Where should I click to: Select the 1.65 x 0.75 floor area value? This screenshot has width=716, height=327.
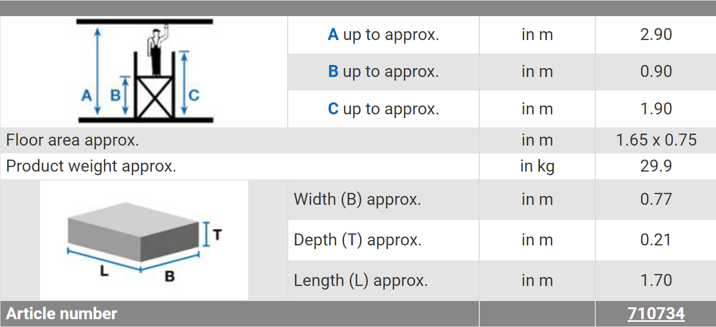pyautogui.click(x=656, y=140)
